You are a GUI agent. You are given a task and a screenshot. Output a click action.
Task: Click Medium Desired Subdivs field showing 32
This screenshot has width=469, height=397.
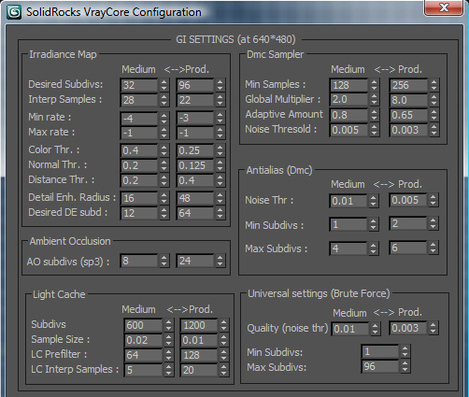click(x=139, y=85)
